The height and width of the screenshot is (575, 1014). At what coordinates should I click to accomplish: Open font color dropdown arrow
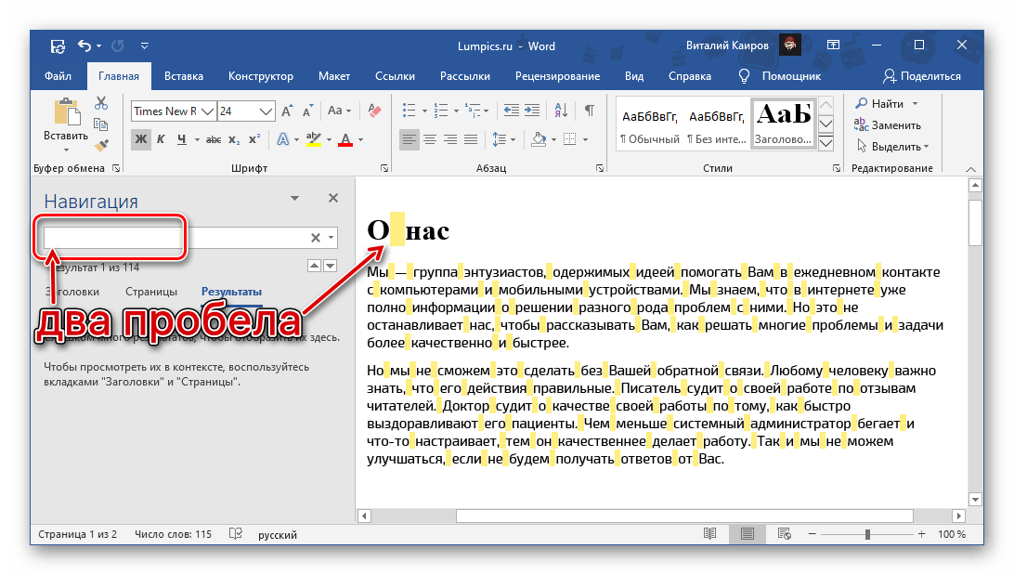(x=361, y=140)
